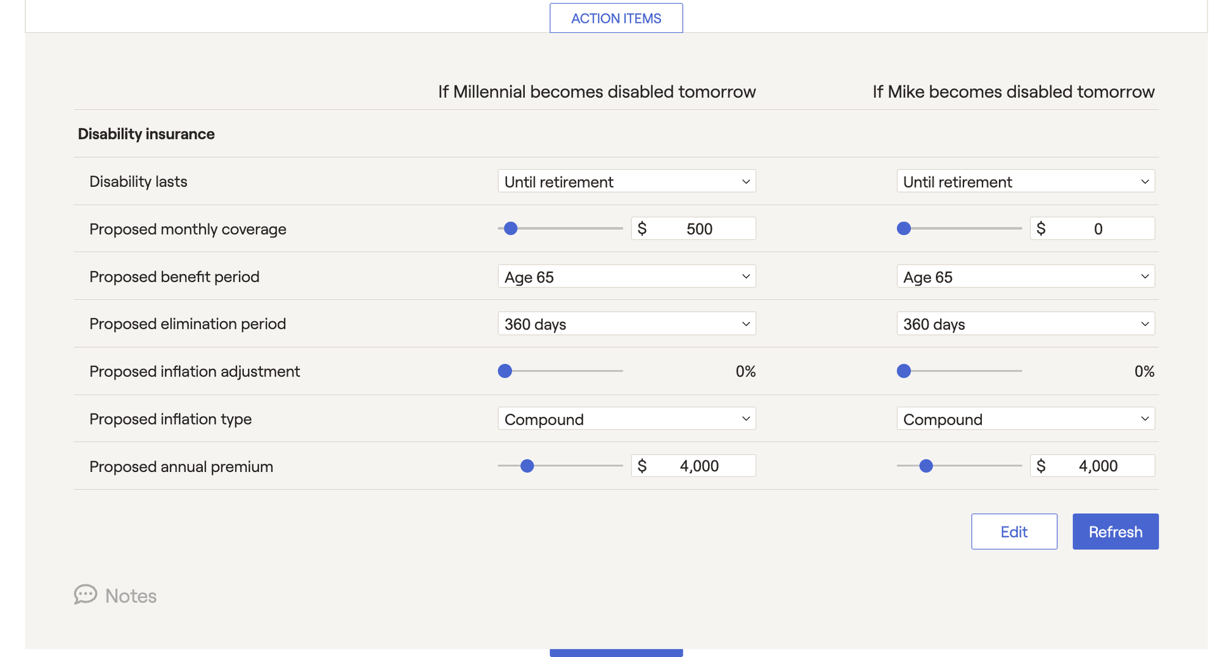Image resolution: width=1217 pixels, height=657 pixels.
Task: Click Mike's monthly coverage 0 input field
Action: 1092,228
